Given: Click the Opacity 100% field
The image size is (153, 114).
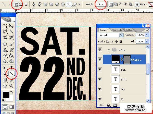Looking at the screenshot, I should click(141, 35).
